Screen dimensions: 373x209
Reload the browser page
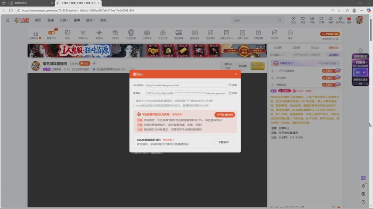pos(11,10)
